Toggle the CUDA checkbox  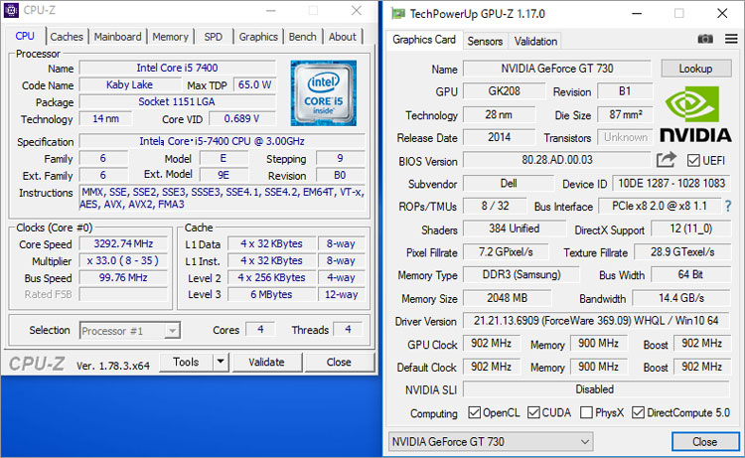pos(533,412)
